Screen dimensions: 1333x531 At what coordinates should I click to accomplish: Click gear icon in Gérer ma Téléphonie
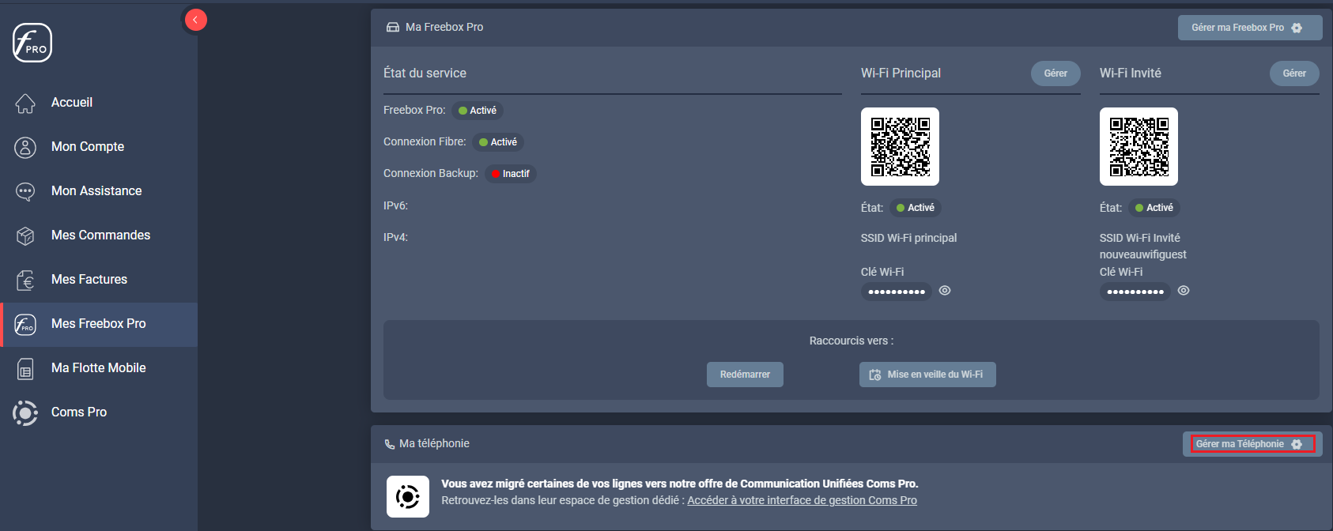[1297, 444]
